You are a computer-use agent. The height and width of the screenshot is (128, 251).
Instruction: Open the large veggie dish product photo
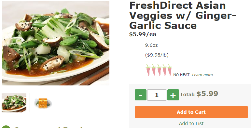[x=56, y=43]
